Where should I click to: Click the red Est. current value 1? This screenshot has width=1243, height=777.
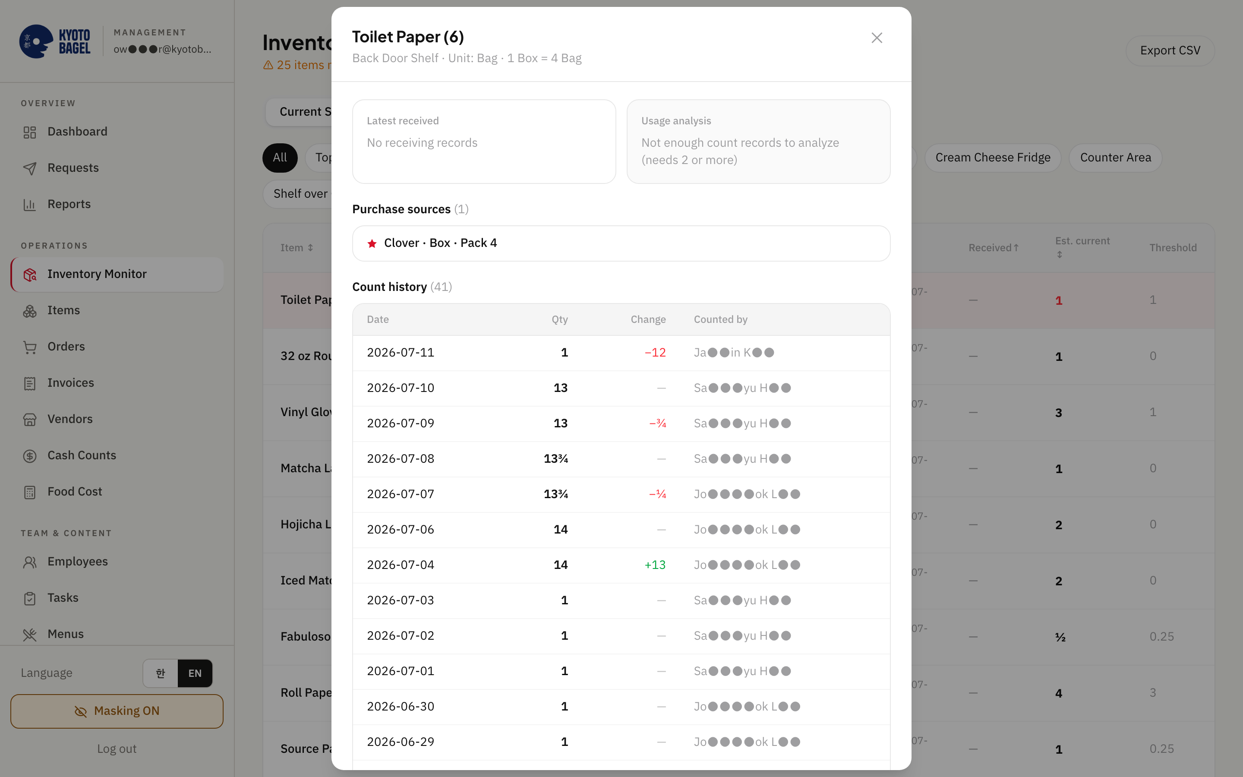pos(1059,300)
